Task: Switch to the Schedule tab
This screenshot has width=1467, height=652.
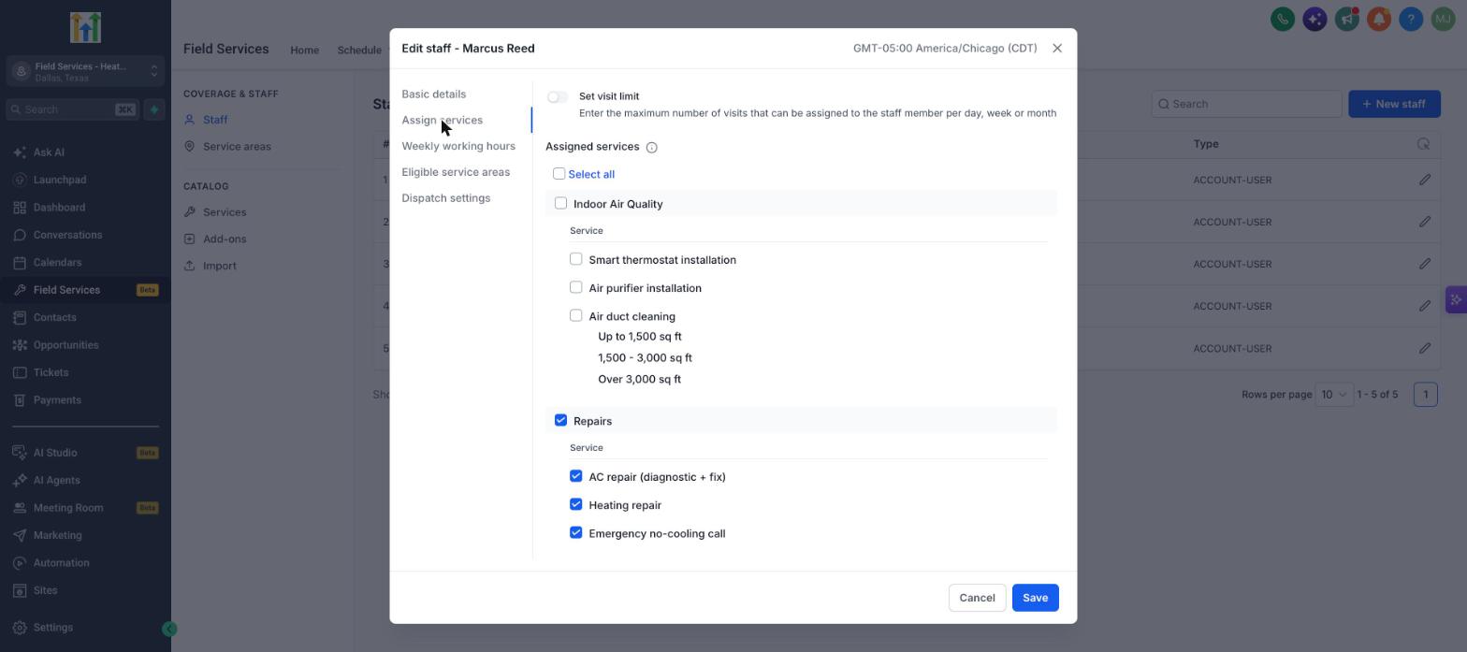Action: coord(359,51)
